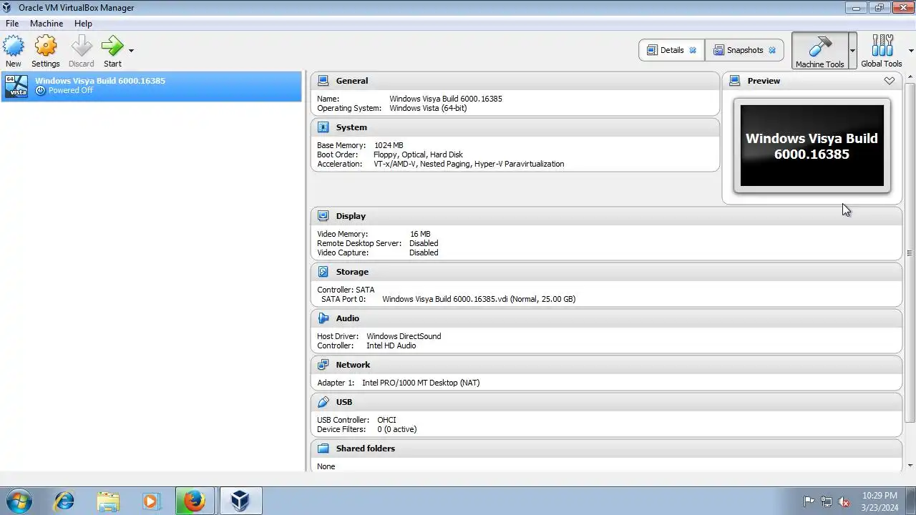
Task: Click the Global Tools button
Action: pos(882,51)
